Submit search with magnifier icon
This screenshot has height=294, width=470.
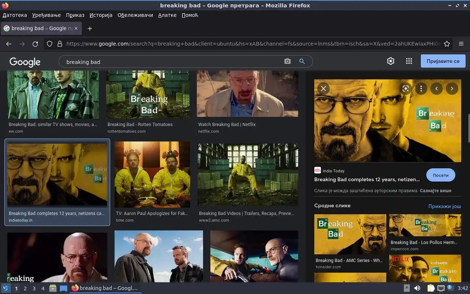click(x=302, y=61)
